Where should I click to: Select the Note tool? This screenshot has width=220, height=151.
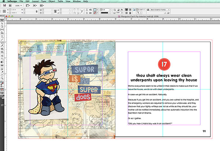2,69
